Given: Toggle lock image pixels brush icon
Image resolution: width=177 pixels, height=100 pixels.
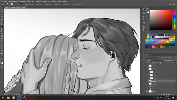Looking at the screenshot, I should click(154, 63).
